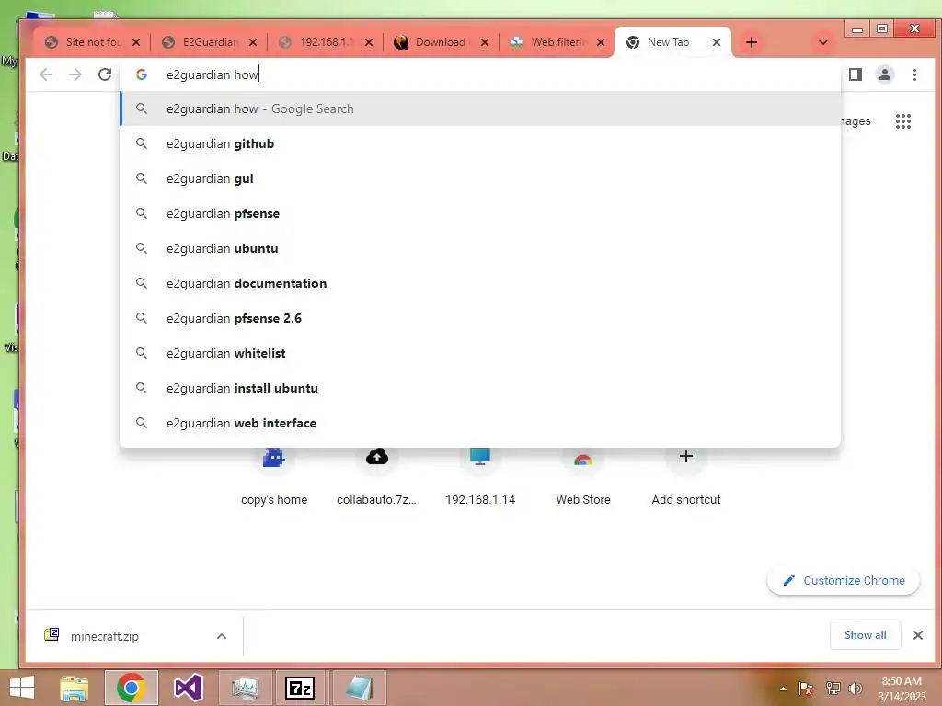Choose the 'e2guardian gui' suggestion
Image resolution: width=942 pixels, height=706 pixels.
coord(480,178)
